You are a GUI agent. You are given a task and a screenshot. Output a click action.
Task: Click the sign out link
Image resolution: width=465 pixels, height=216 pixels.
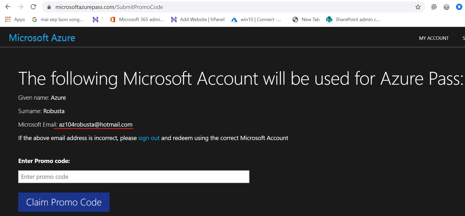[149, 138]
